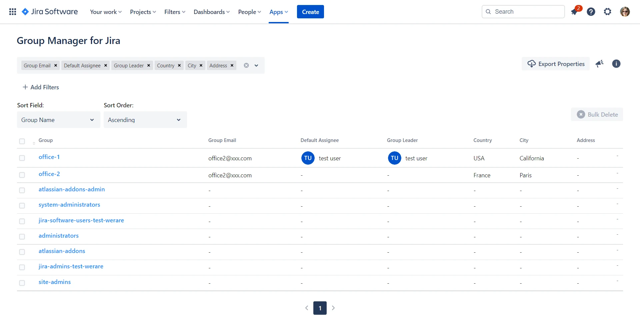Open the settings gear icon

point(608,12)
